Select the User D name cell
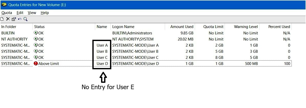 pyautogui.click(x=102, y=64)
